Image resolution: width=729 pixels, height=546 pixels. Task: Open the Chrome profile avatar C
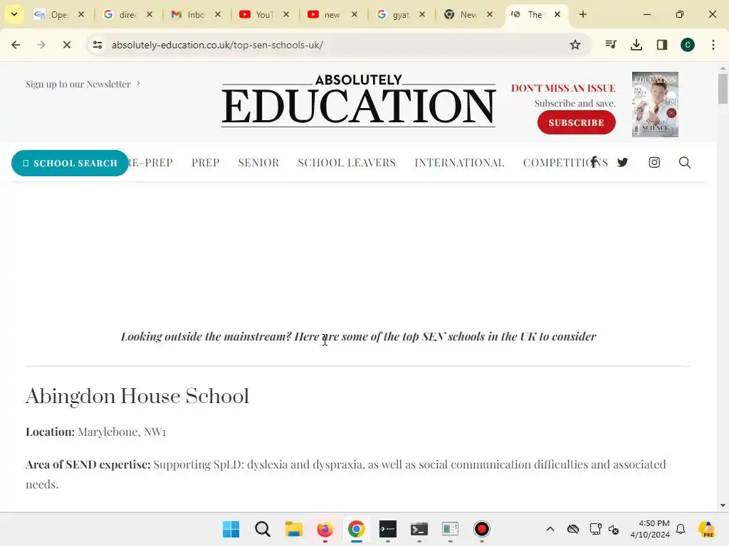[x=688, y=45]
